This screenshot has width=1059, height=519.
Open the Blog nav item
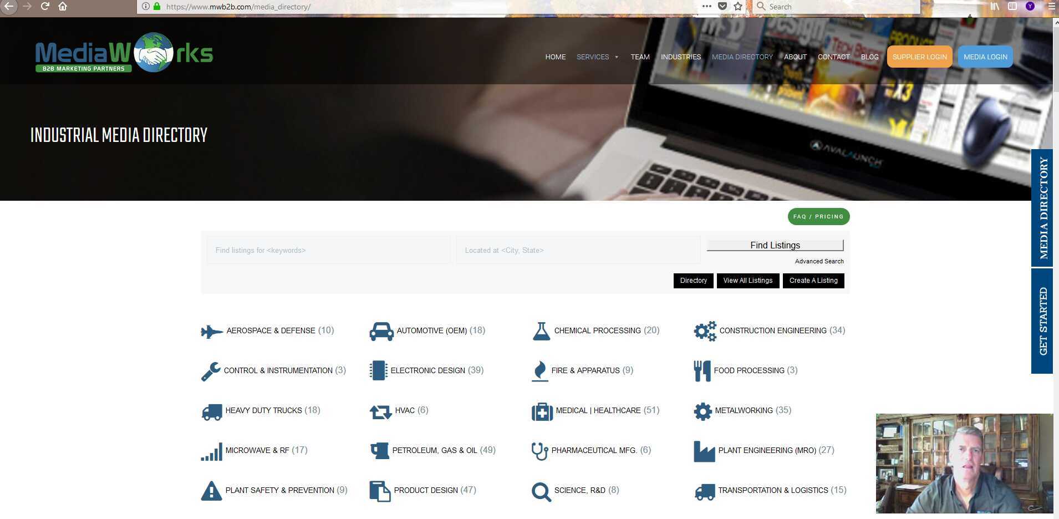pos(870,57)
